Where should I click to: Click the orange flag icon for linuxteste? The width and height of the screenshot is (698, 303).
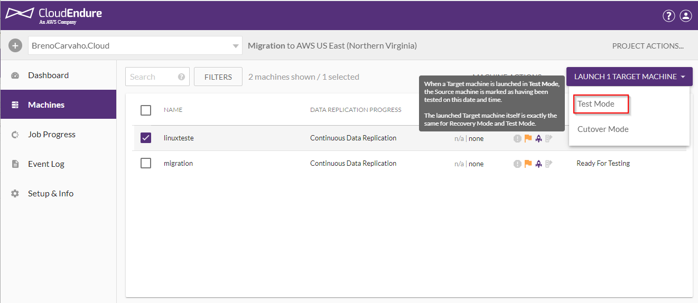(x=528, y=138)
